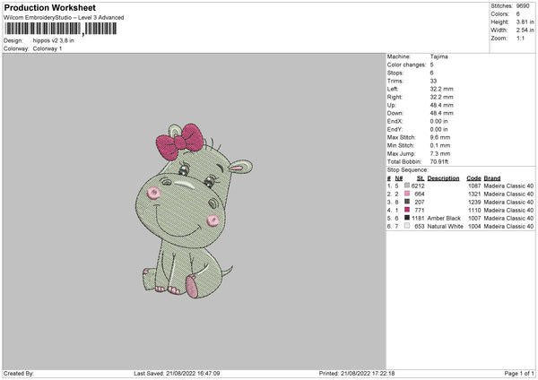Screen dimensions: 538x380
Task: Click the Machine value 'Tajima'
Action: [438, 56]
